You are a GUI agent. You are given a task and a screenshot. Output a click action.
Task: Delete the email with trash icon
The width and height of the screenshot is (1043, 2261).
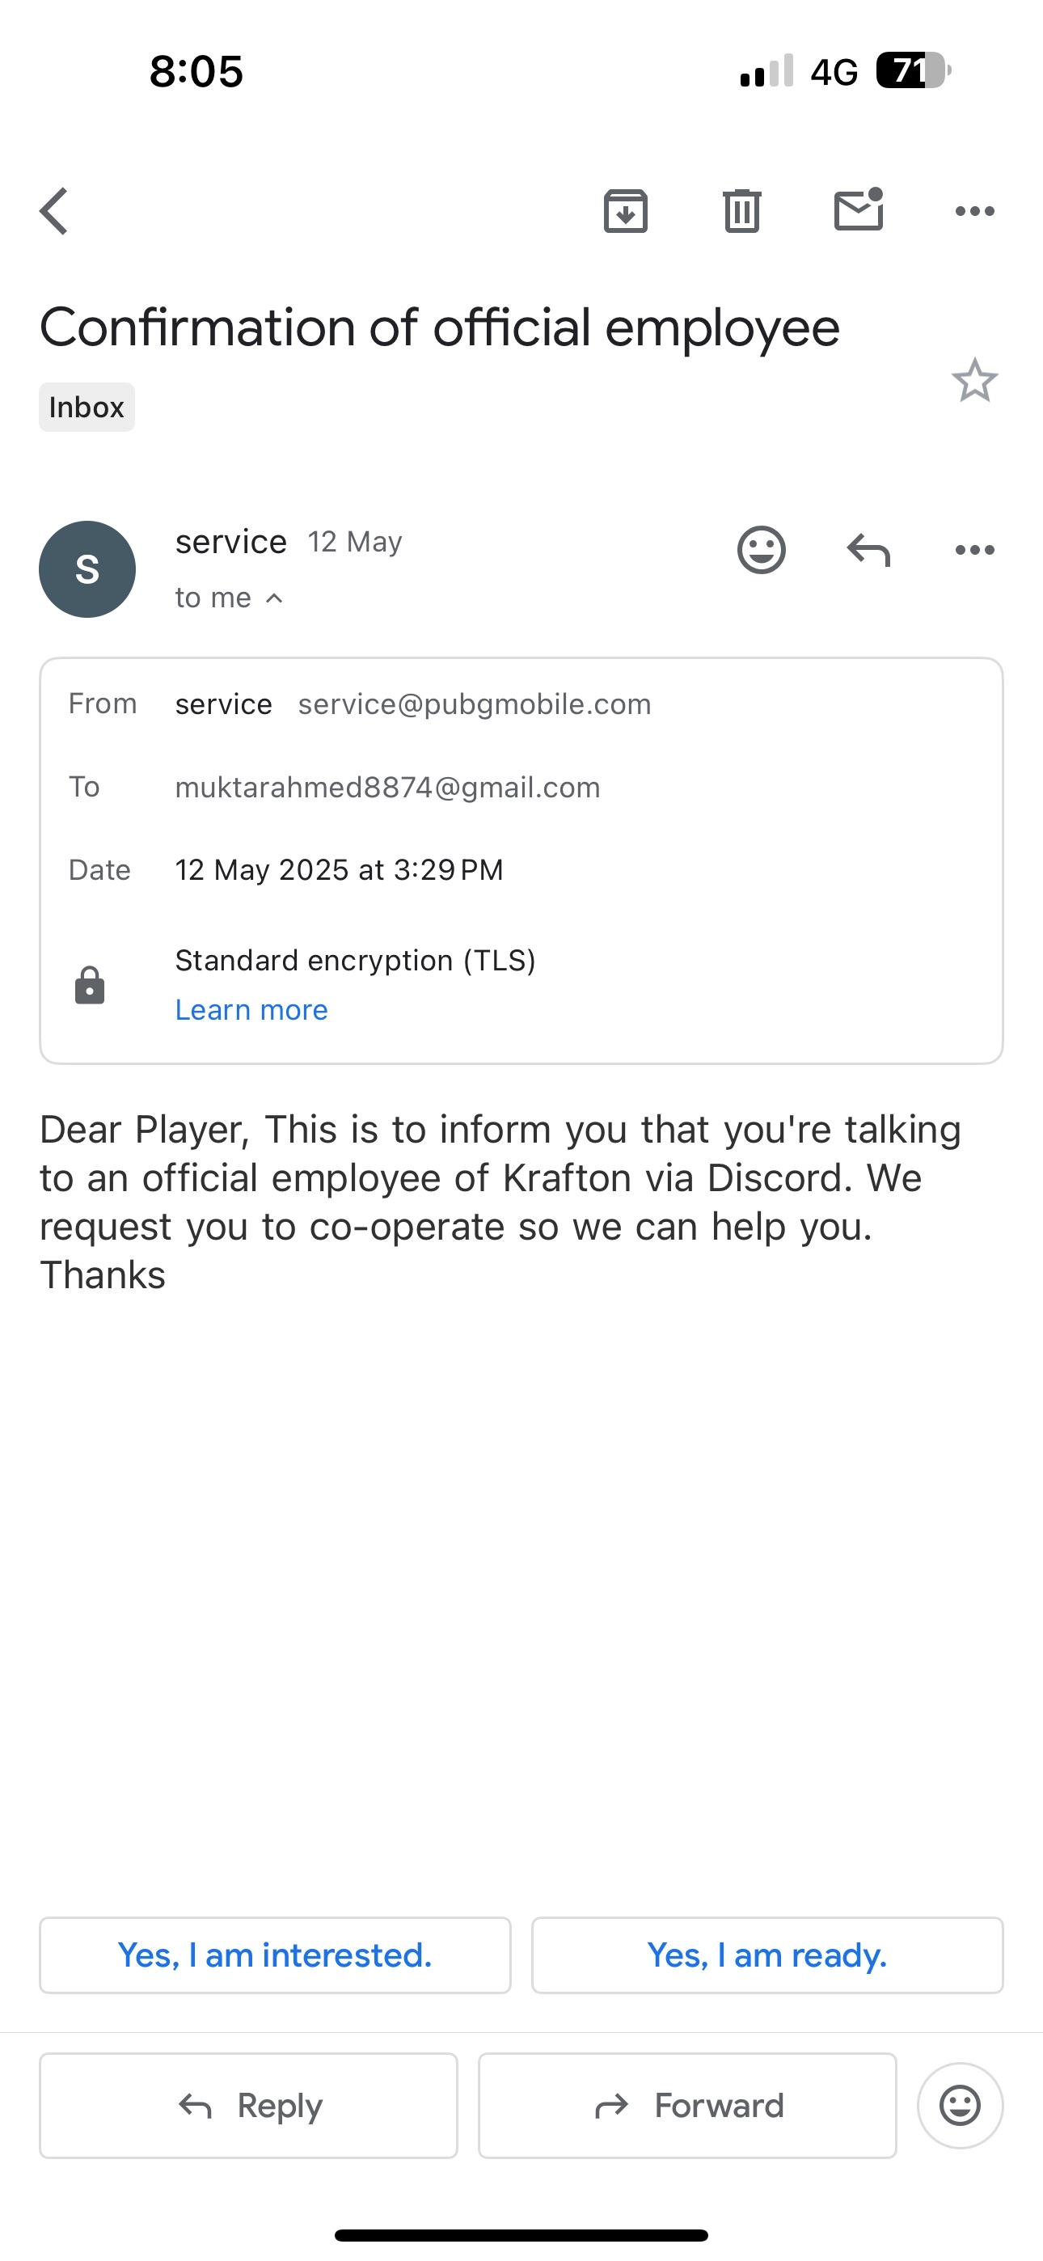tap(742, 212)
